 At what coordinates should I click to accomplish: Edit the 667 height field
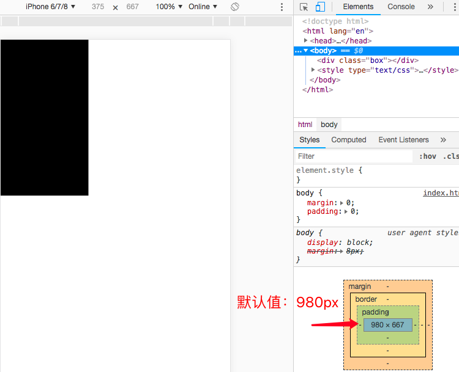[x=132, y=7]
